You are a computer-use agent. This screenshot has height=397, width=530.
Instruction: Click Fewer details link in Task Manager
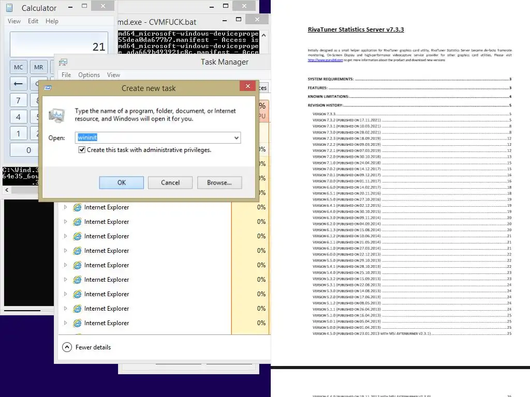tap(93, 347)
